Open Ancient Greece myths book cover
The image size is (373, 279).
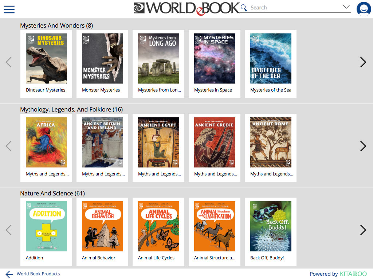215,142
